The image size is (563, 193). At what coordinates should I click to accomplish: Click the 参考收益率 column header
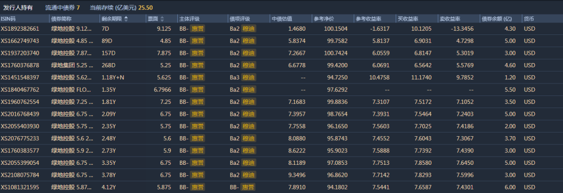coord(369,19)
